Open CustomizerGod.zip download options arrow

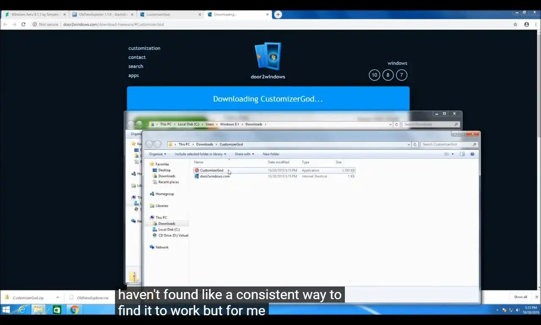point(57,297)
